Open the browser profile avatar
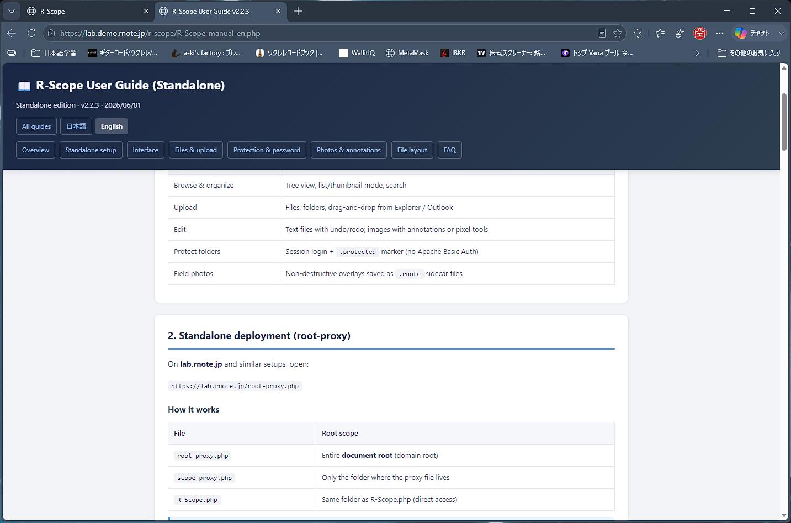Screen dimensions: 791x523 click(700, 33)
